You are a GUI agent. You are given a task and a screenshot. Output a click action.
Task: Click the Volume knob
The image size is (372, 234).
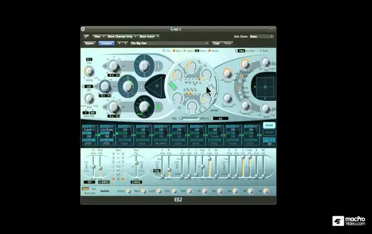coord(228,73)
